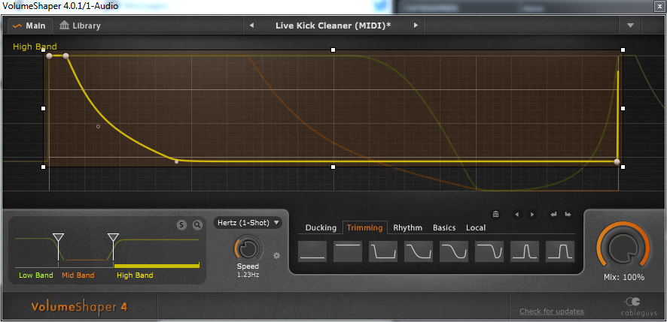
Task: Select second curve point where curve starts falling
Action: (65, 56)
